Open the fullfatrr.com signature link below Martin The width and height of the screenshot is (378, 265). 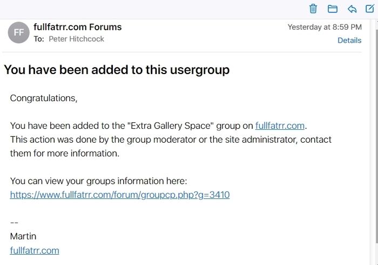(x=35, y=250)
